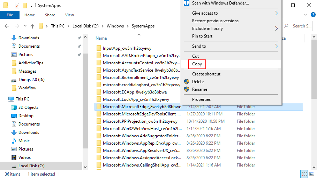This screenshot has width=317, height=178.
Task: Choose Properties in context menu
Action: point(231,99)
